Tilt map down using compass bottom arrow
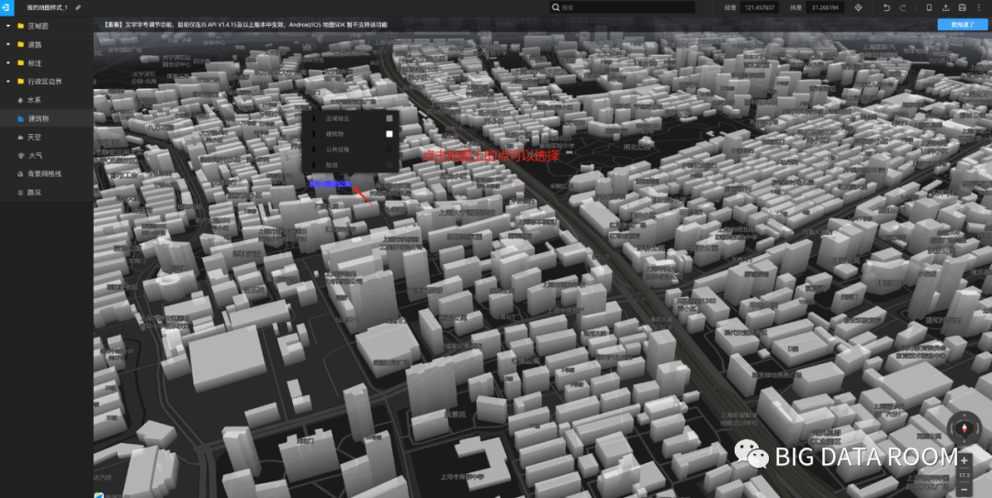 (964, 442)
